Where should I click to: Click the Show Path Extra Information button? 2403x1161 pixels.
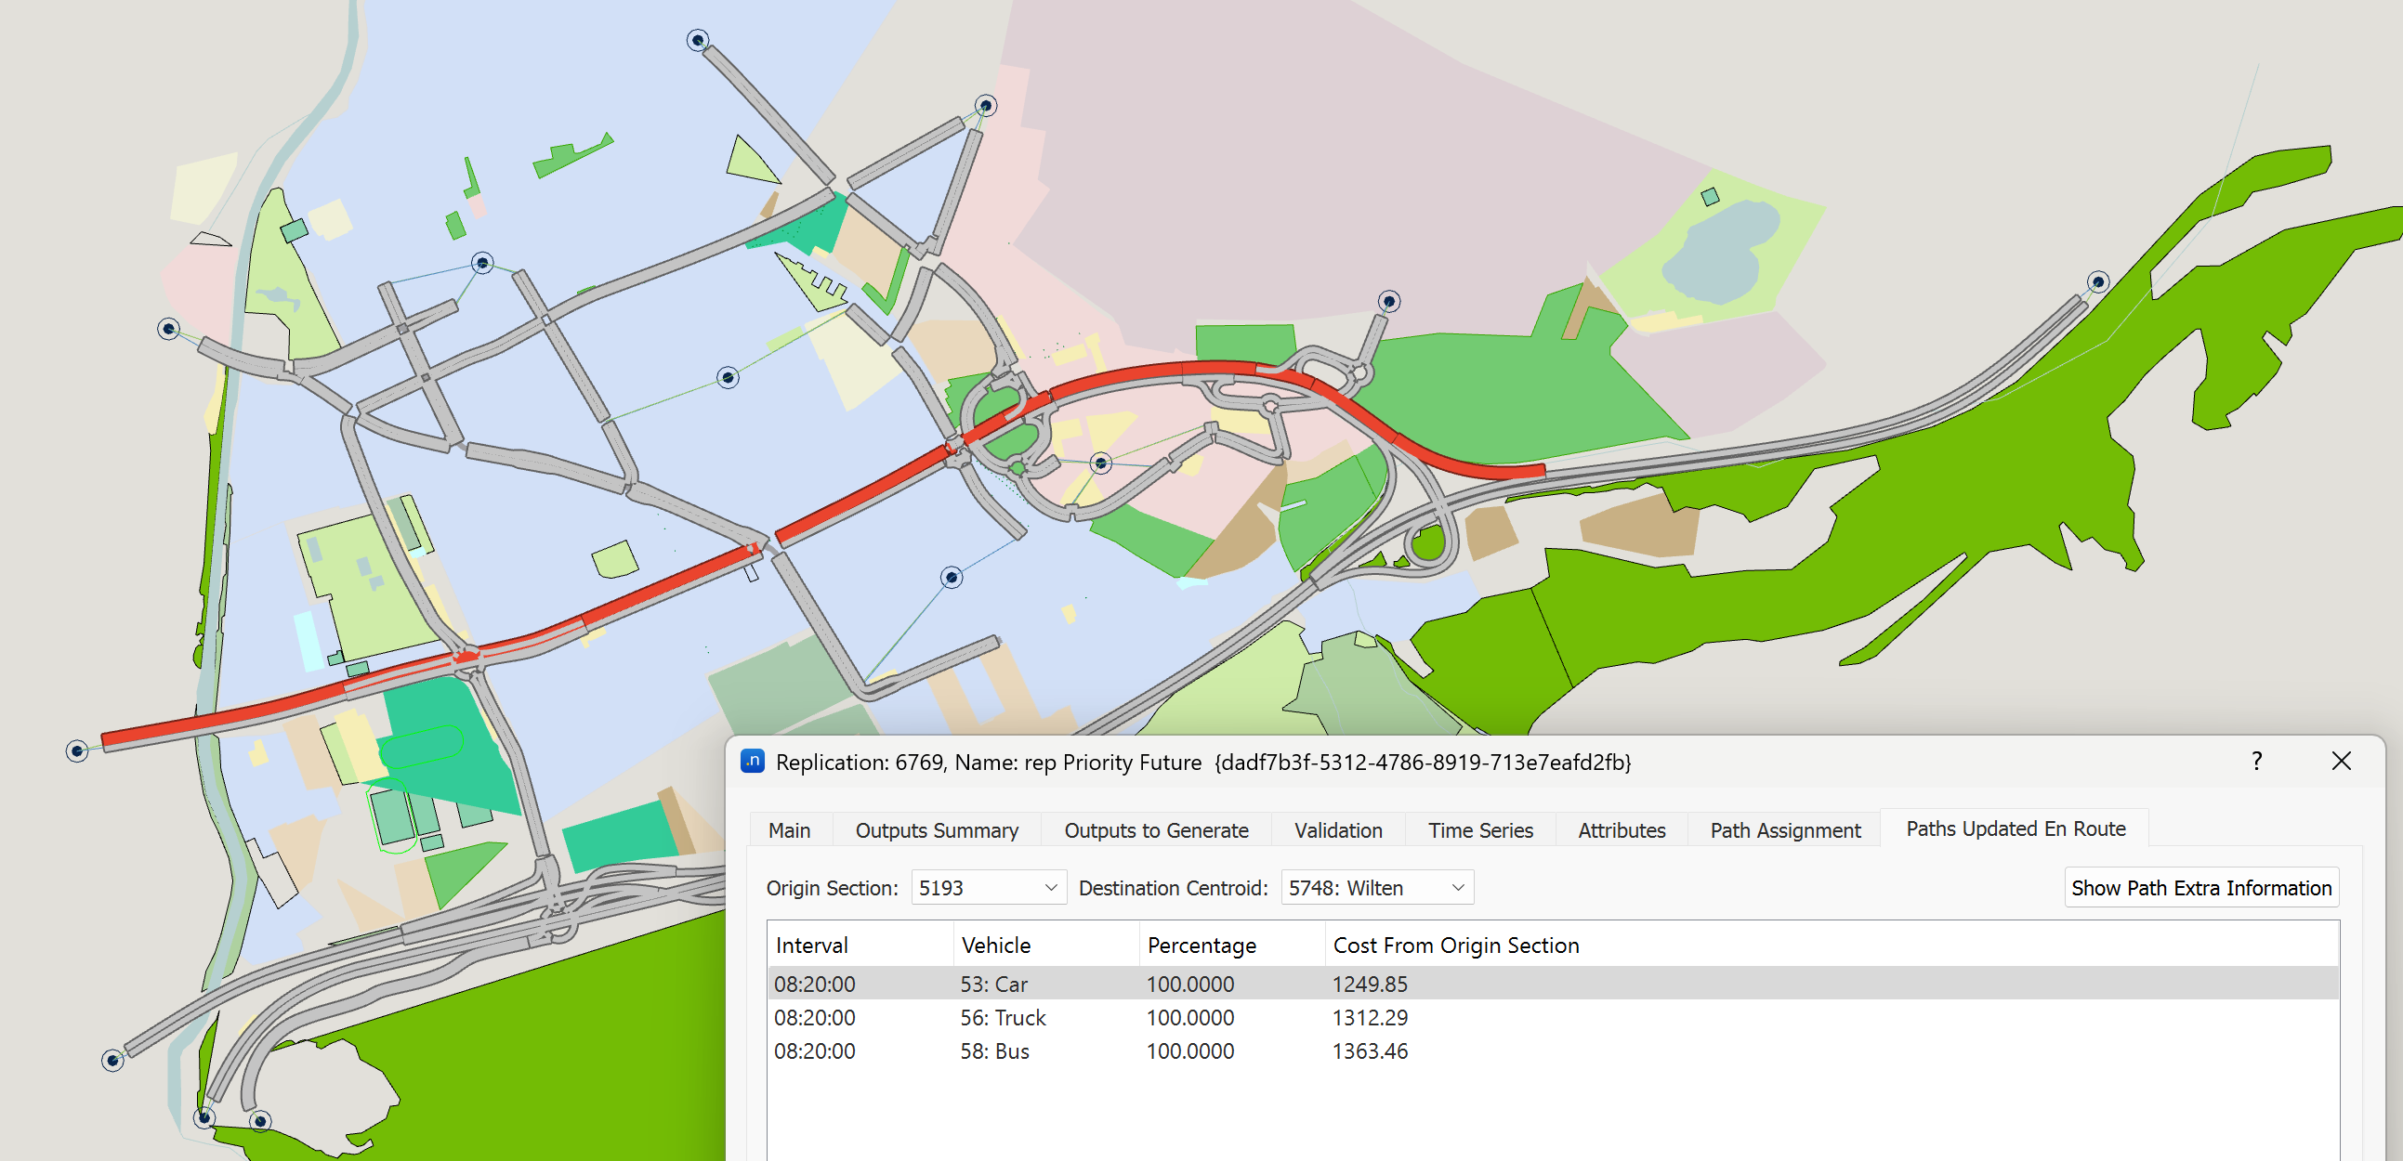[2201, 887]
